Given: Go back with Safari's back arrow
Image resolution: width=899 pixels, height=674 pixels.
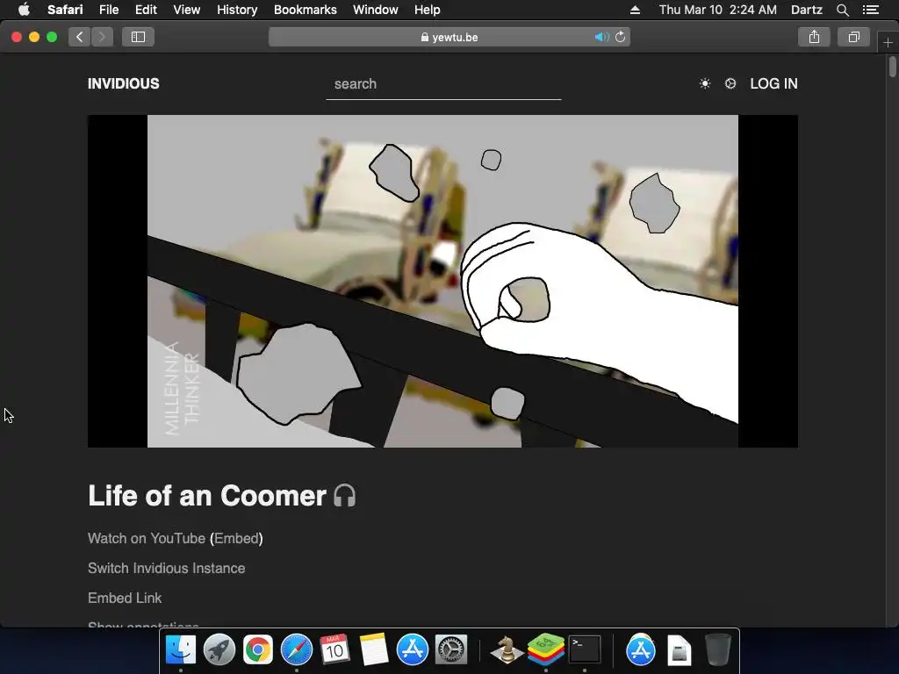Looking at the screenshot, I should click(80, 37).
